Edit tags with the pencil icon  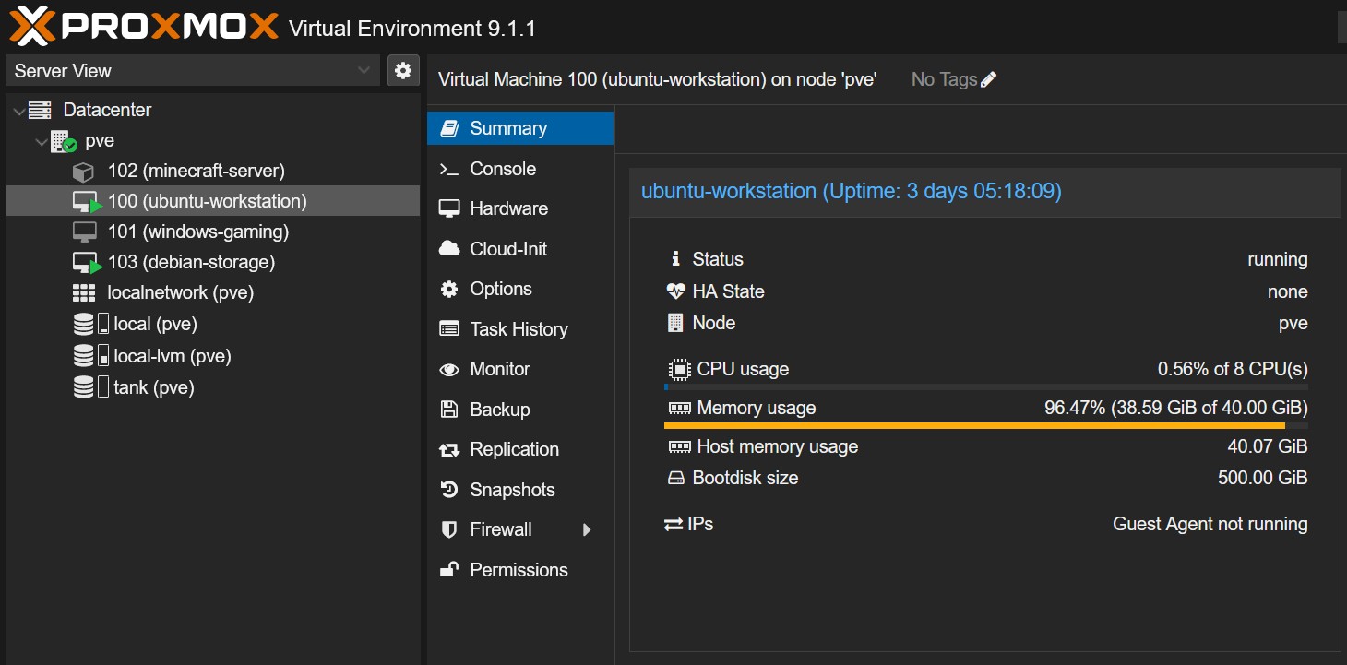click(988, 79)
